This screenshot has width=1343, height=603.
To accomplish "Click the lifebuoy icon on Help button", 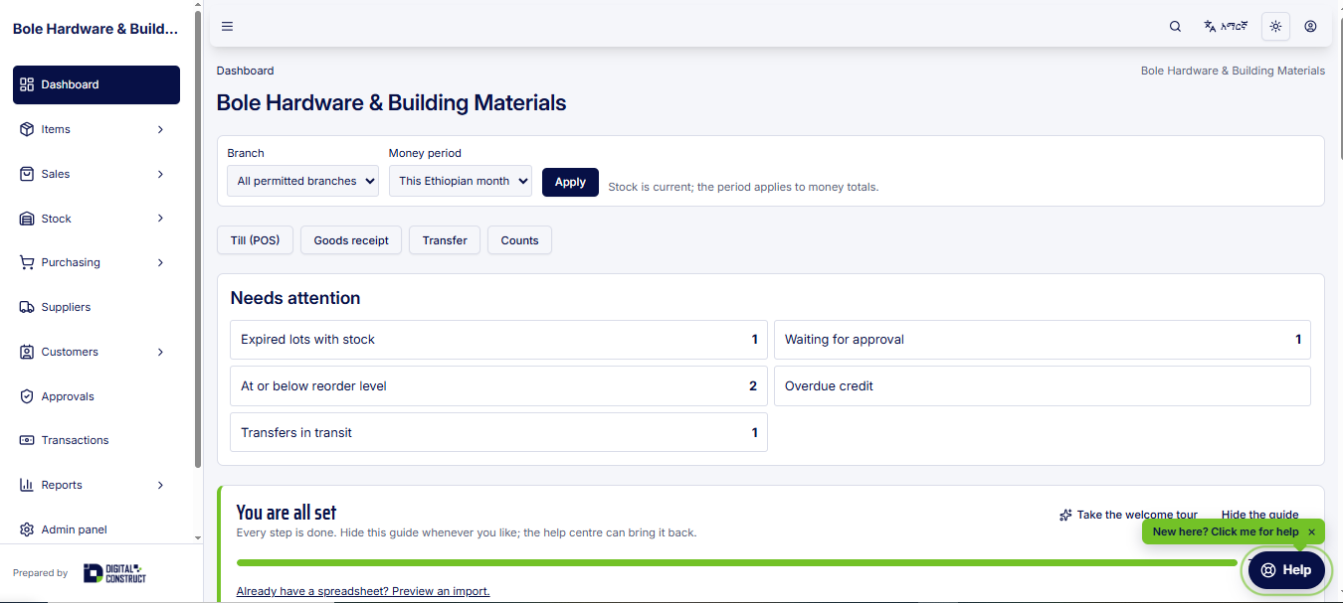I will point(1268,570).
